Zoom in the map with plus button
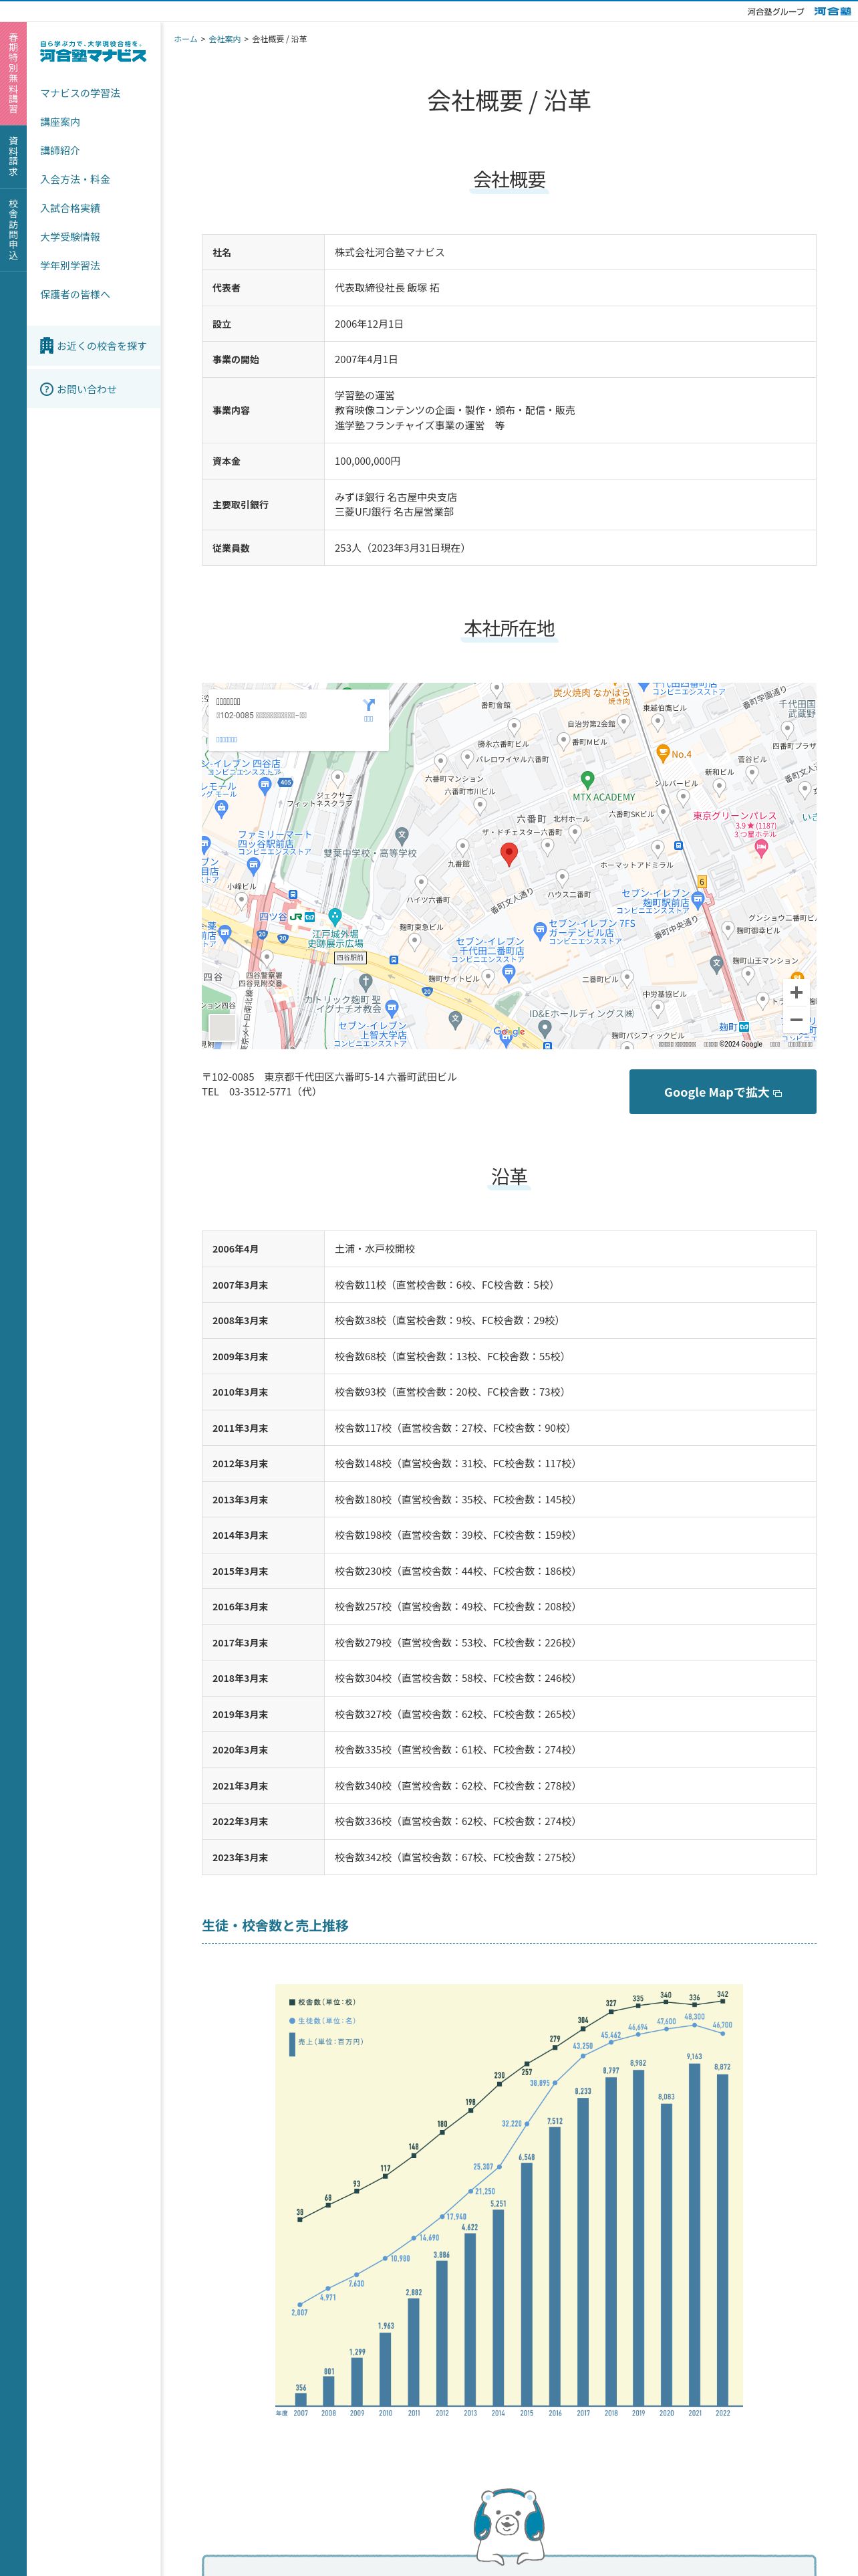 796,992
